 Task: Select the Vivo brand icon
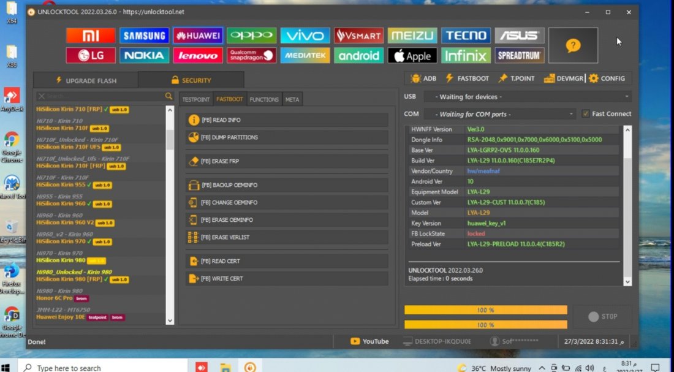[x=305, y=36]
